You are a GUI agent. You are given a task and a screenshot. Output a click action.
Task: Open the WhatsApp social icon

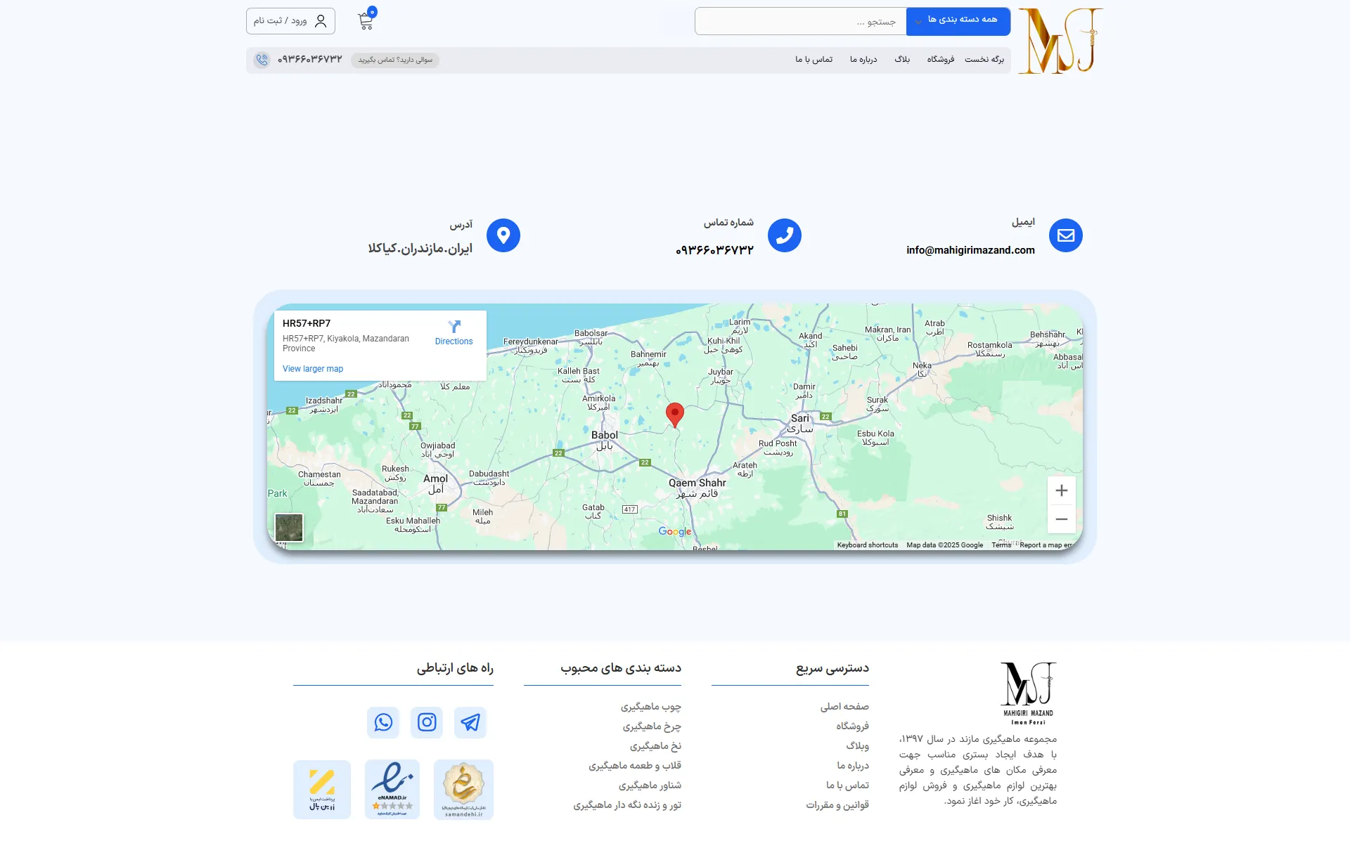[383, 722]
